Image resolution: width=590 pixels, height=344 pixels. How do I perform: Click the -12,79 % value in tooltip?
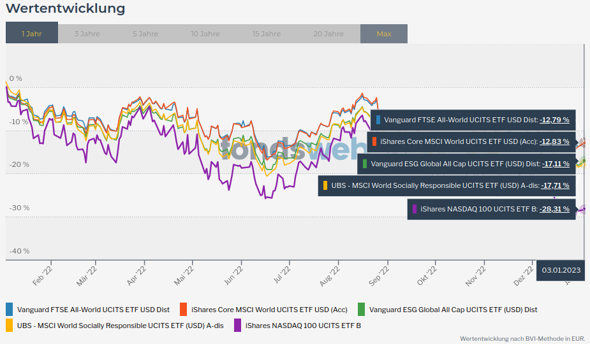554,120
